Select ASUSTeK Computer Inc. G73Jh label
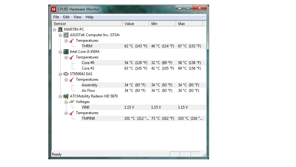This screenshot has width=296, height=167. click(95, 35)
